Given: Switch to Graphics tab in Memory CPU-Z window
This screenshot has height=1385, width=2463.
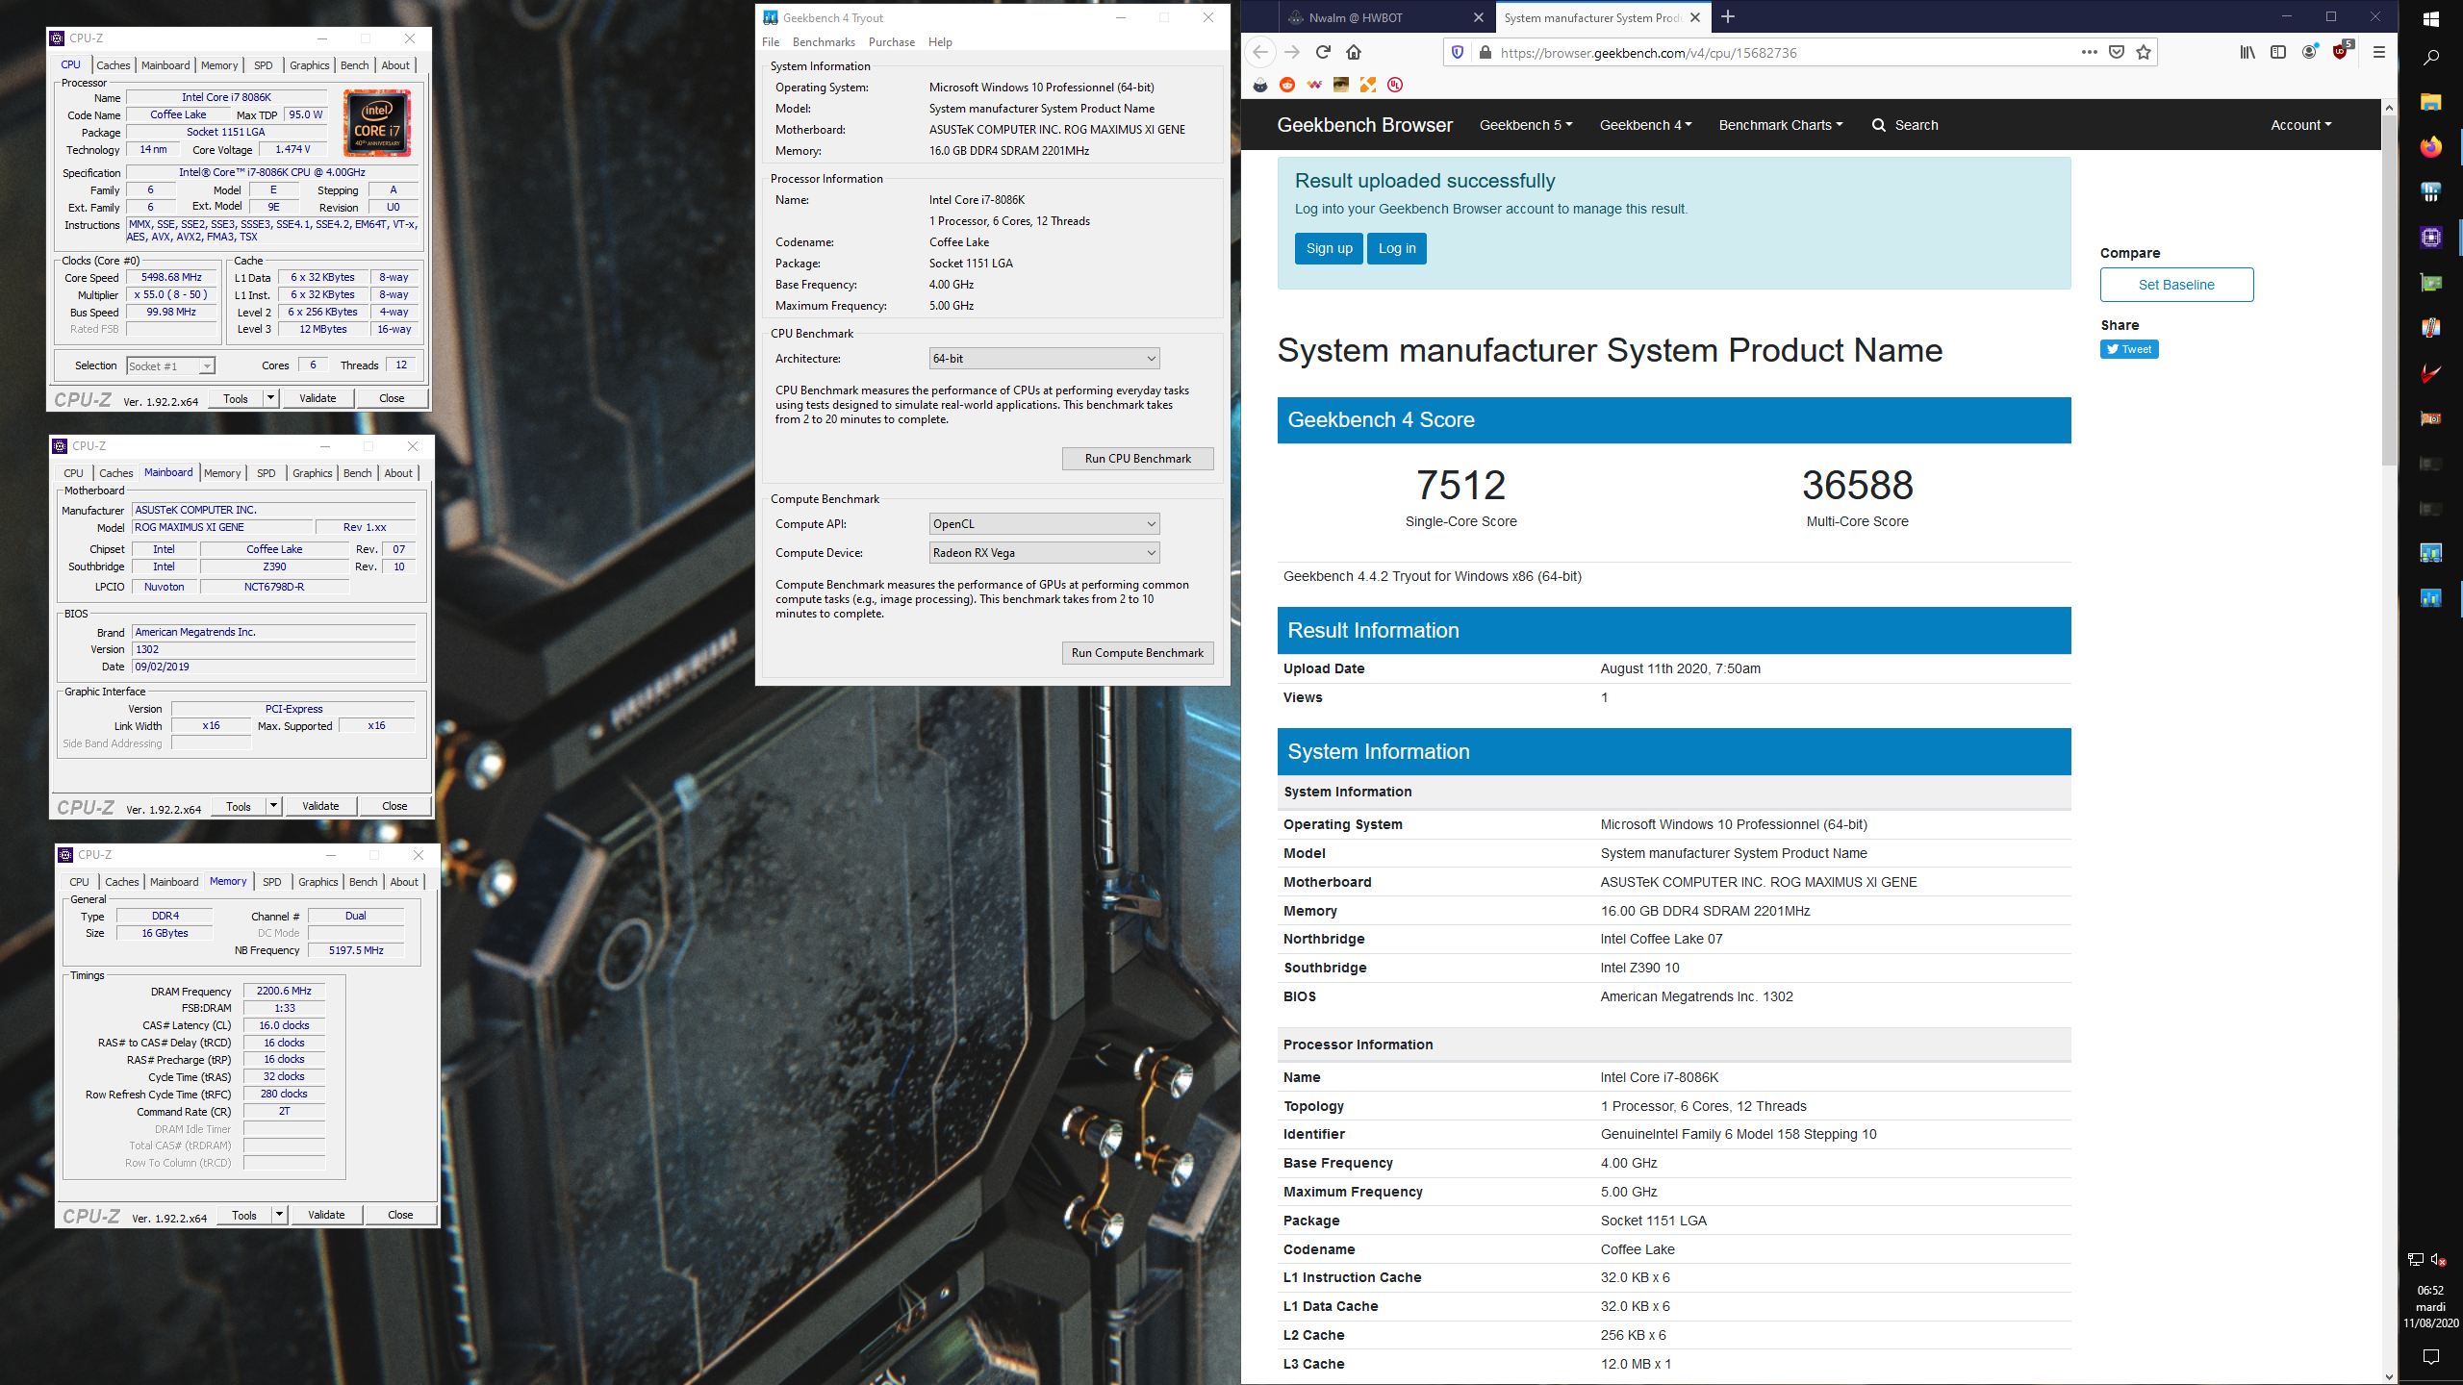Looking at the screenshot, I should pos(318,882).
